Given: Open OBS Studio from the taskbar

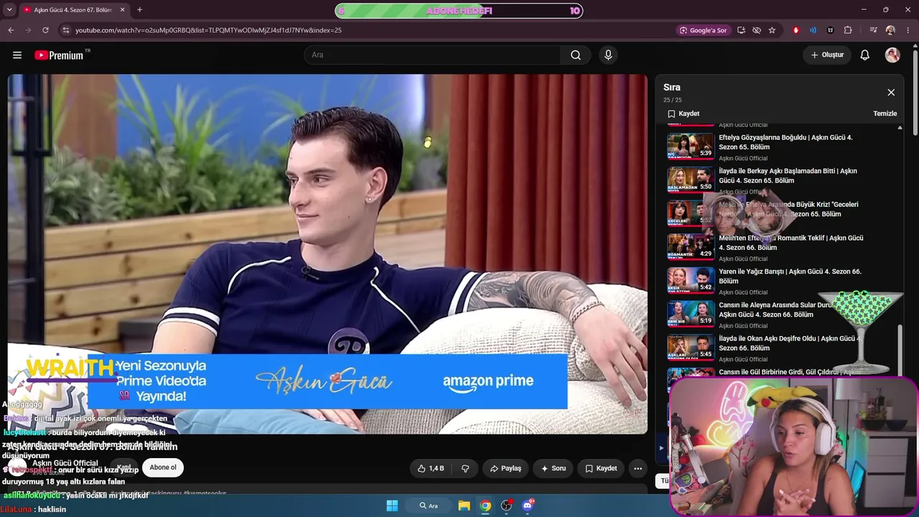Looking at the screenshot, I should point(506,506).
